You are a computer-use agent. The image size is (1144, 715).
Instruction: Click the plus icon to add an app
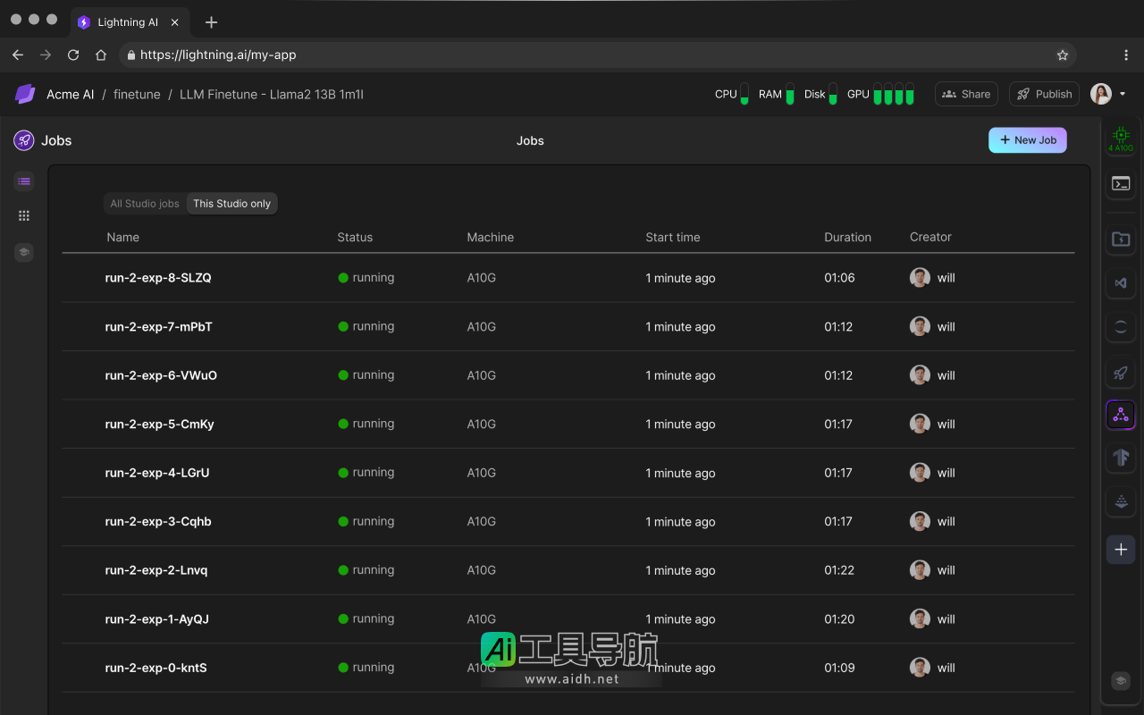(1120, 549)
